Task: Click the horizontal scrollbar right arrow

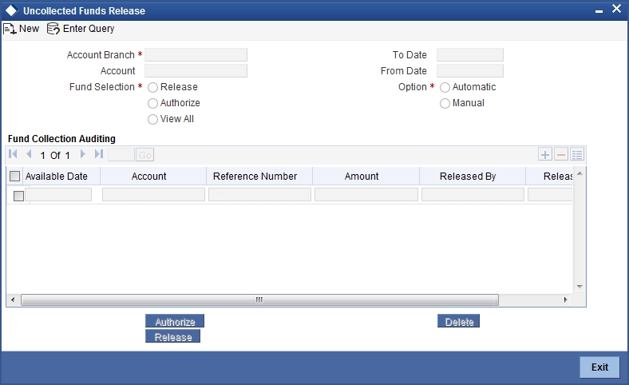Action: point(566,300)
